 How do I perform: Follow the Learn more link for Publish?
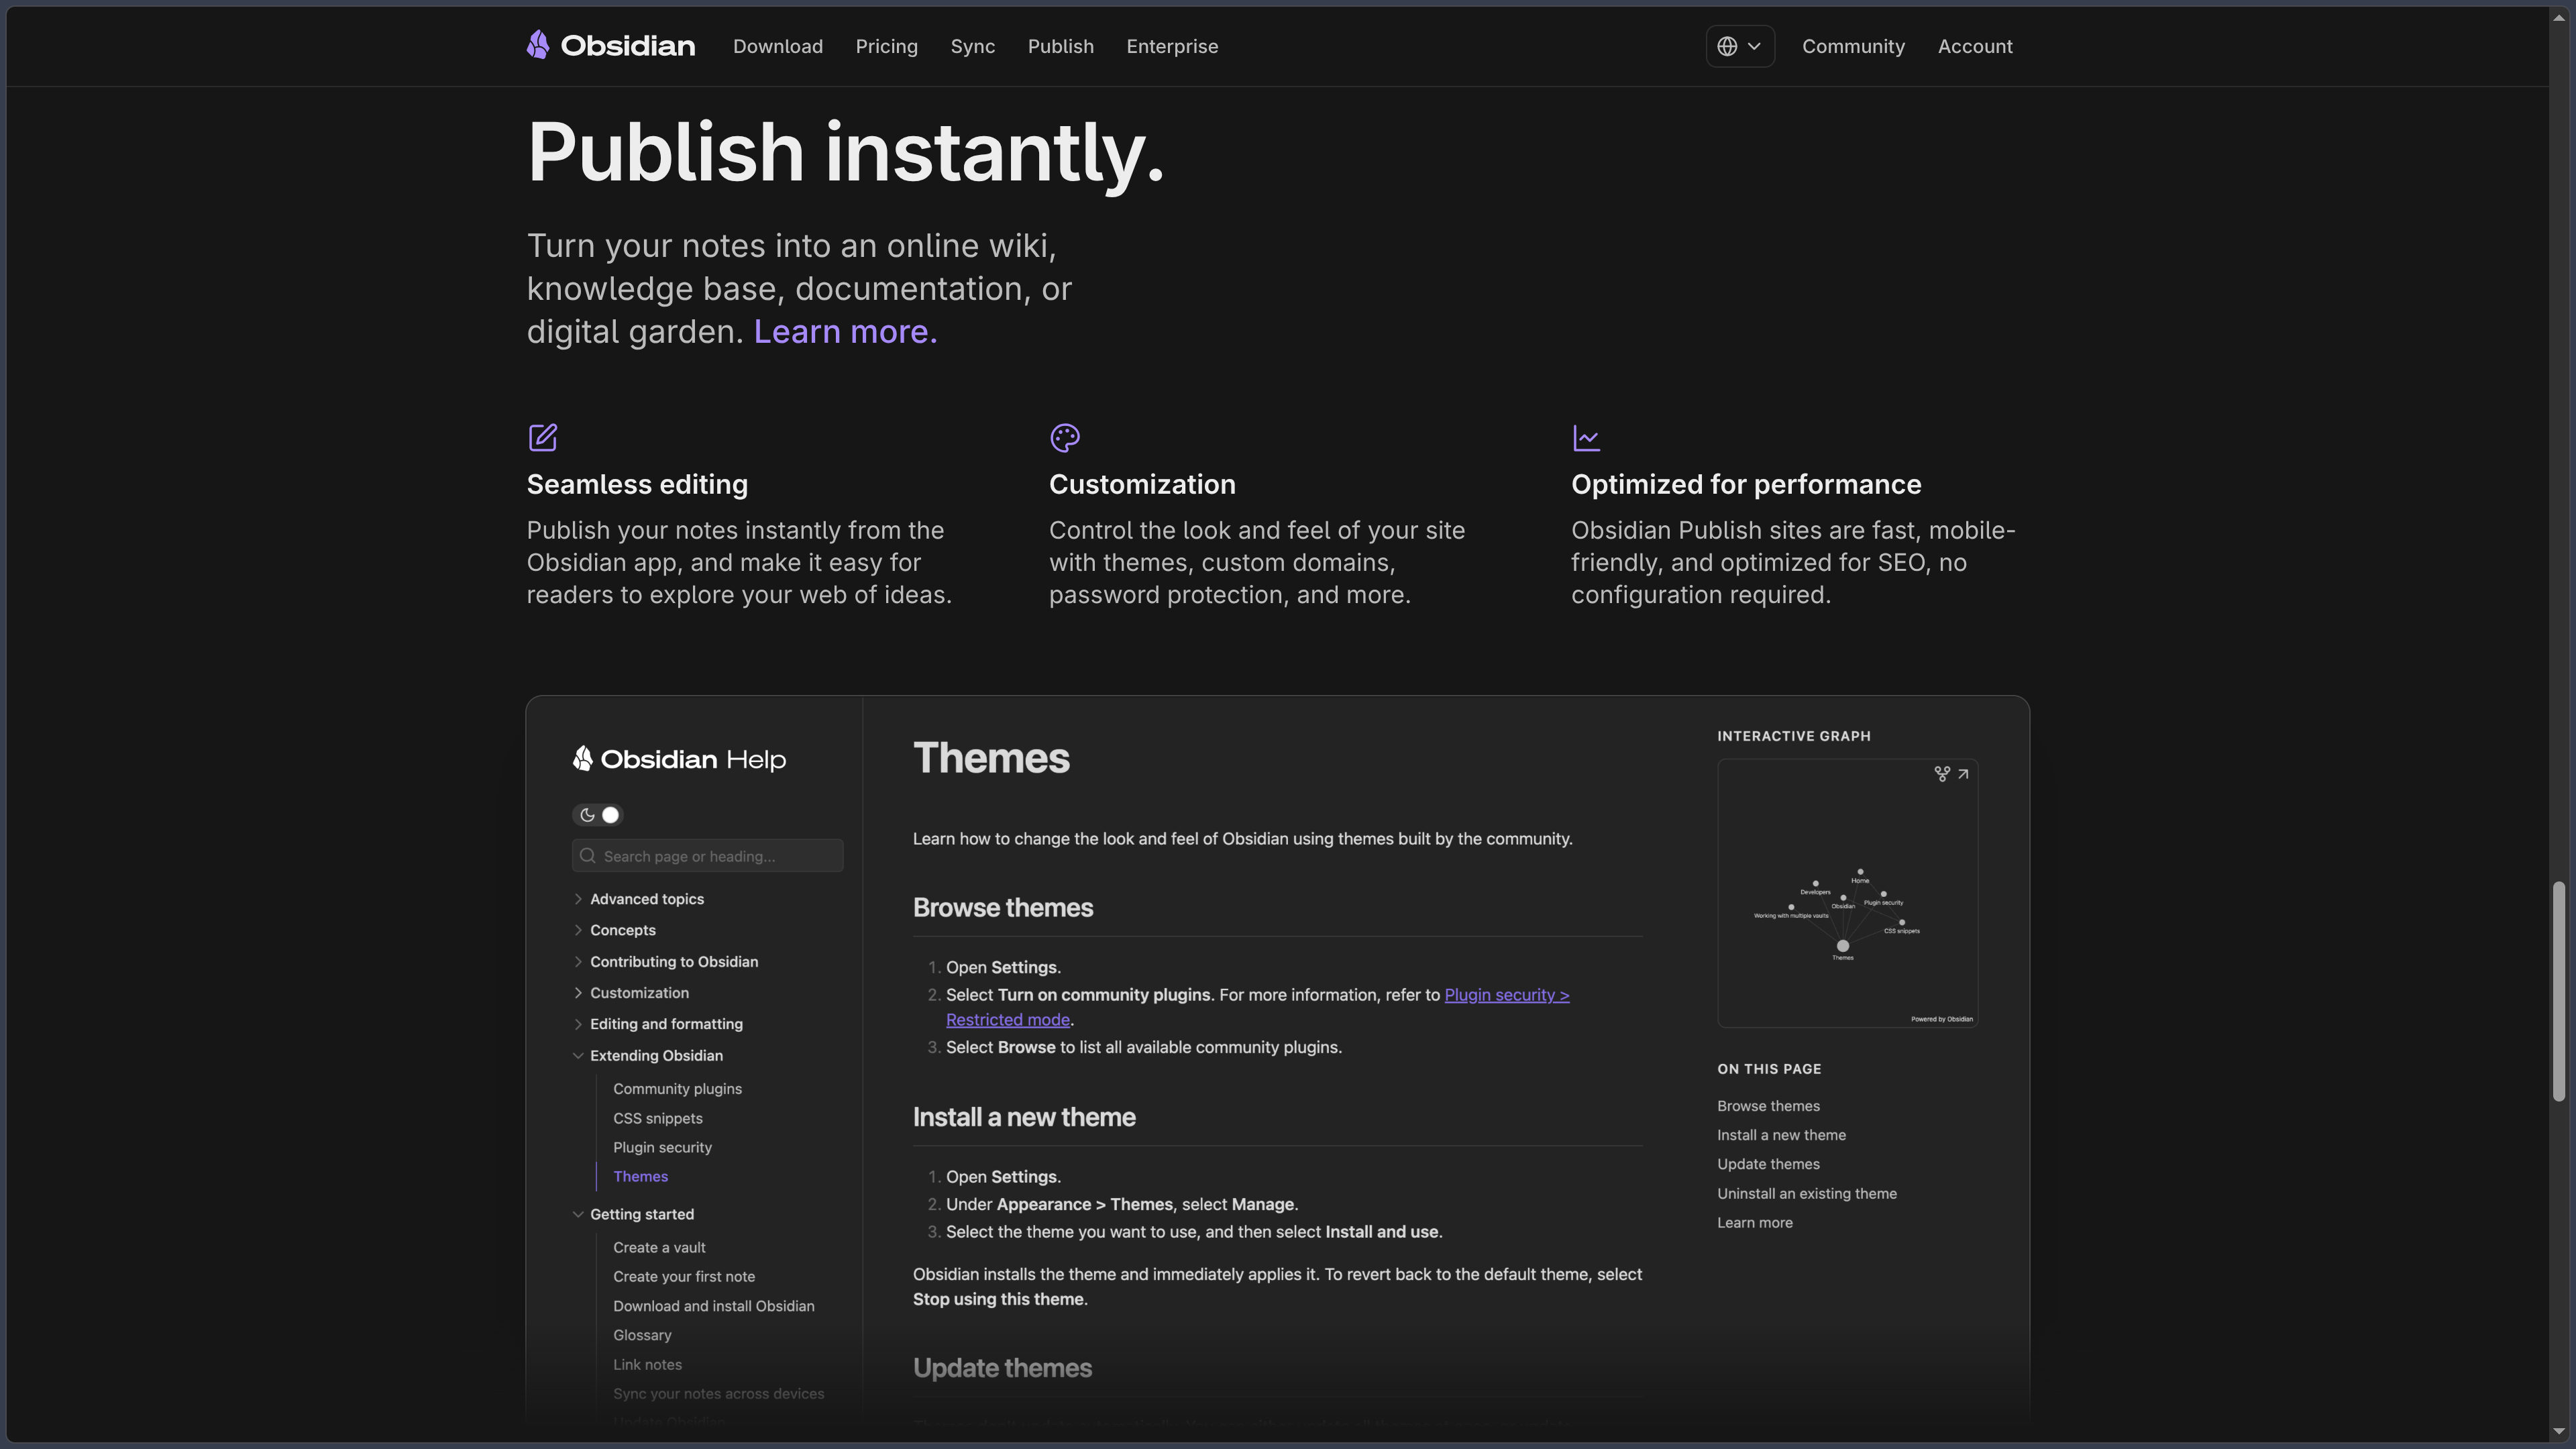click(x=845, y=331)
